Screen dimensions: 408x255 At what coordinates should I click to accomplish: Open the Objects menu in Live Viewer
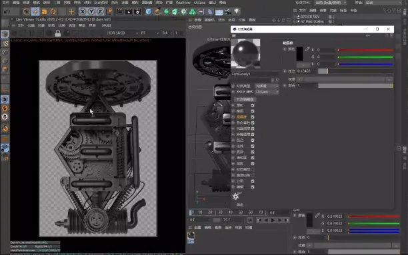[41, 25]
